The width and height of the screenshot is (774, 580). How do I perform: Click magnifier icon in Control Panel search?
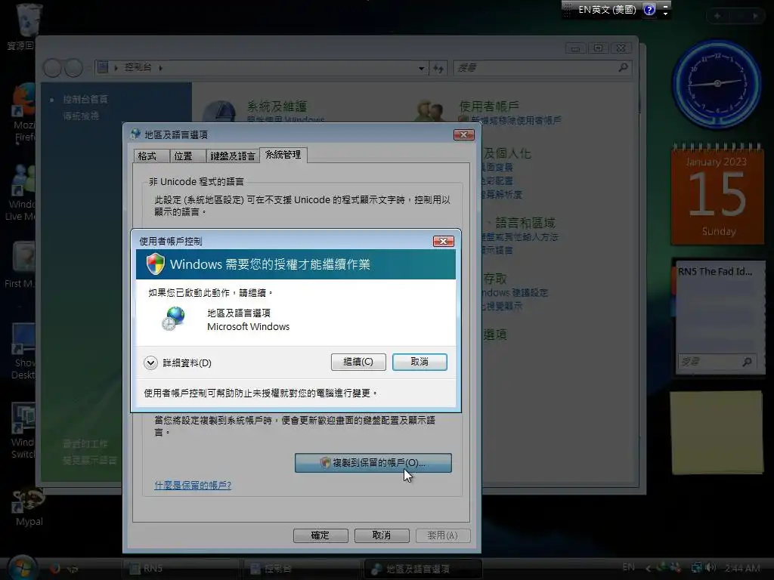tap(624, 67)
